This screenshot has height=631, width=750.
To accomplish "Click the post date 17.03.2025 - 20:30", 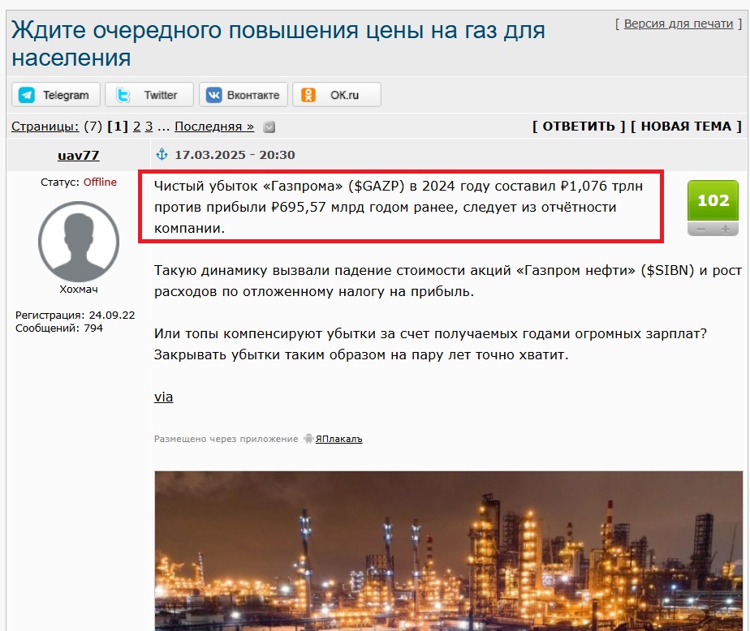I will tap(235, 155).
